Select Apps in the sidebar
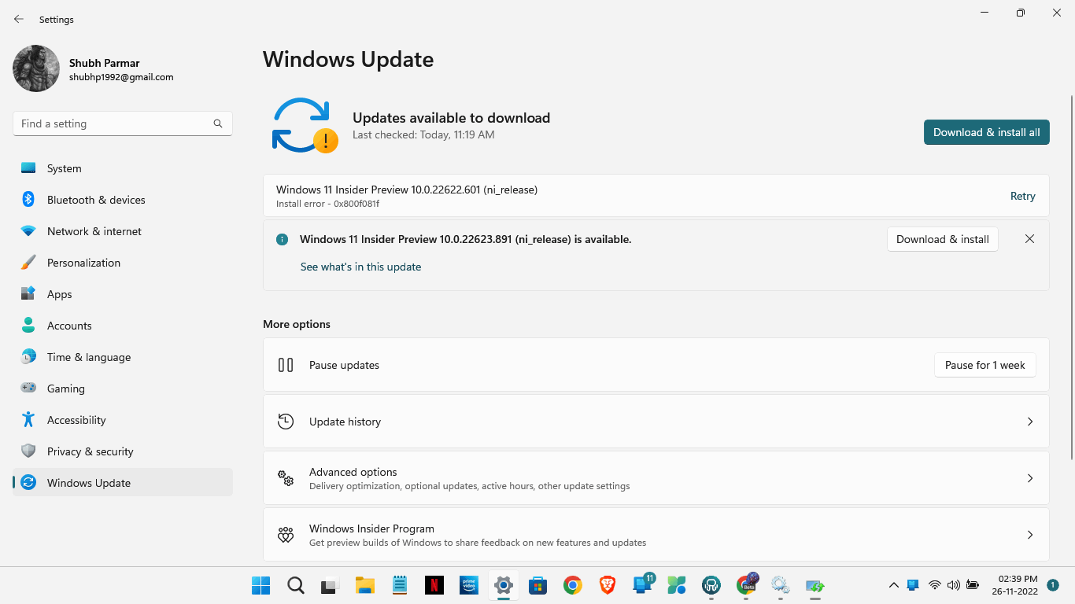Image resolution: width=1075 pixels, height=604 pixels. coord(123,294)
